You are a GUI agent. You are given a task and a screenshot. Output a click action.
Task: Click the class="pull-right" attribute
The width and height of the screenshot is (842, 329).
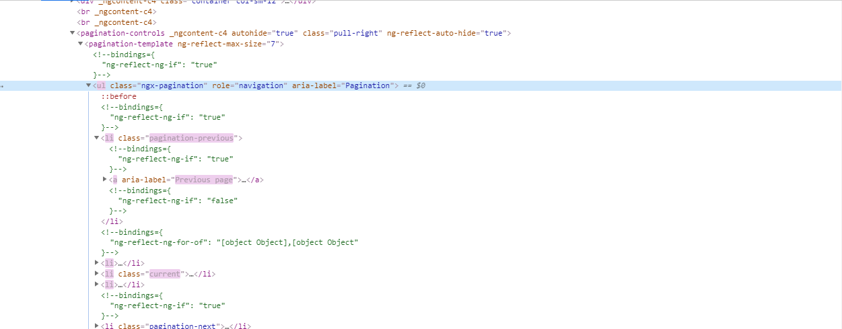click(x=343, y=33)
